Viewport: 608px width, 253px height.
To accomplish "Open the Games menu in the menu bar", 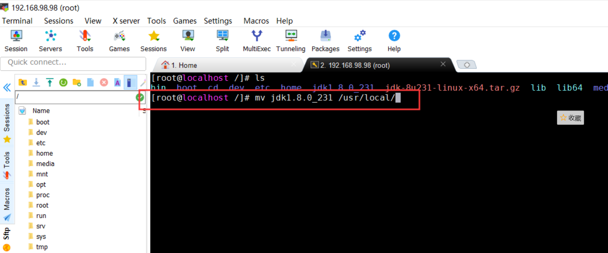I will click(185, 21).
